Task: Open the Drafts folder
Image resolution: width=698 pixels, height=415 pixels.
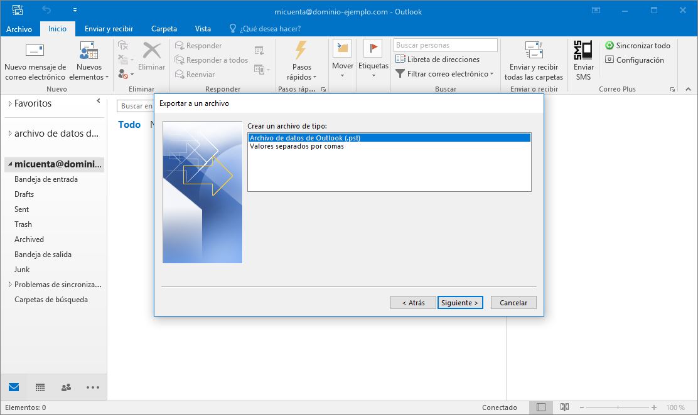Action: pos(24,194)
